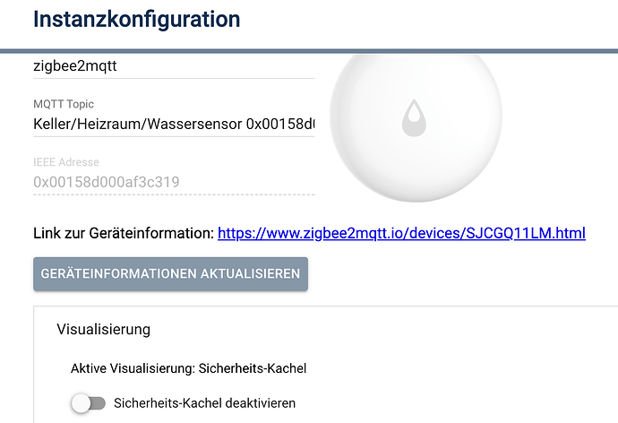Click the blue divider line under the header
The width and height of the screenshot is (618, 423).
click(309, 51)
